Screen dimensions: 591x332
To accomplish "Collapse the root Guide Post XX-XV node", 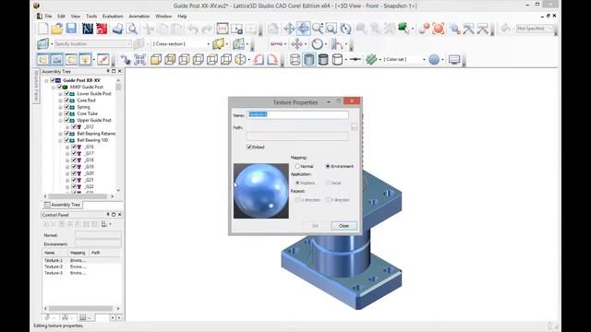I will point(46,80).
